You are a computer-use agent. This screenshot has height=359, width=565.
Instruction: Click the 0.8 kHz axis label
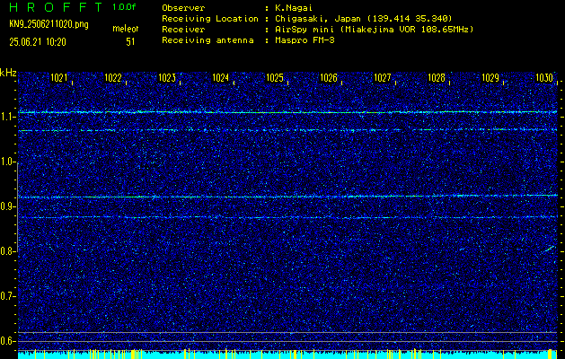(x=7, y=251)
